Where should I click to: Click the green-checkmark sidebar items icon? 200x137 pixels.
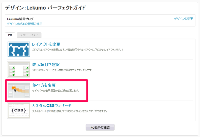(18, 70)
